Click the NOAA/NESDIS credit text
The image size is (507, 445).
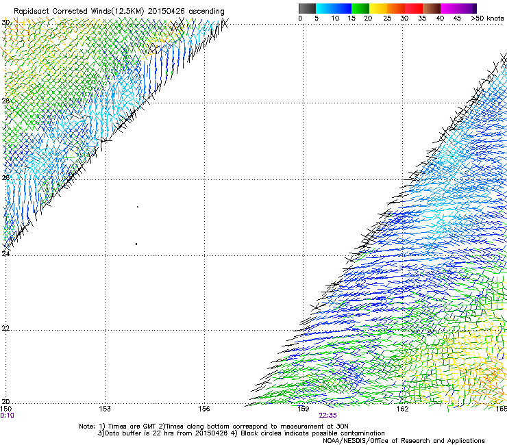coord(404,441)
